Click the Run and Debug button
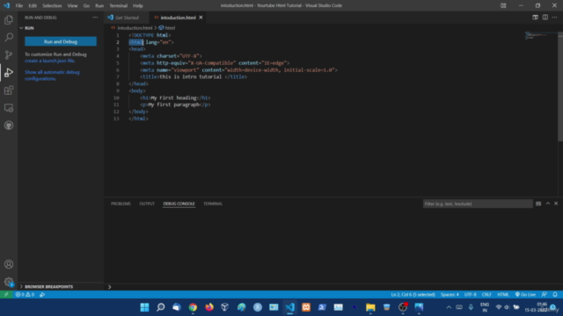 (x=61, y=41)
